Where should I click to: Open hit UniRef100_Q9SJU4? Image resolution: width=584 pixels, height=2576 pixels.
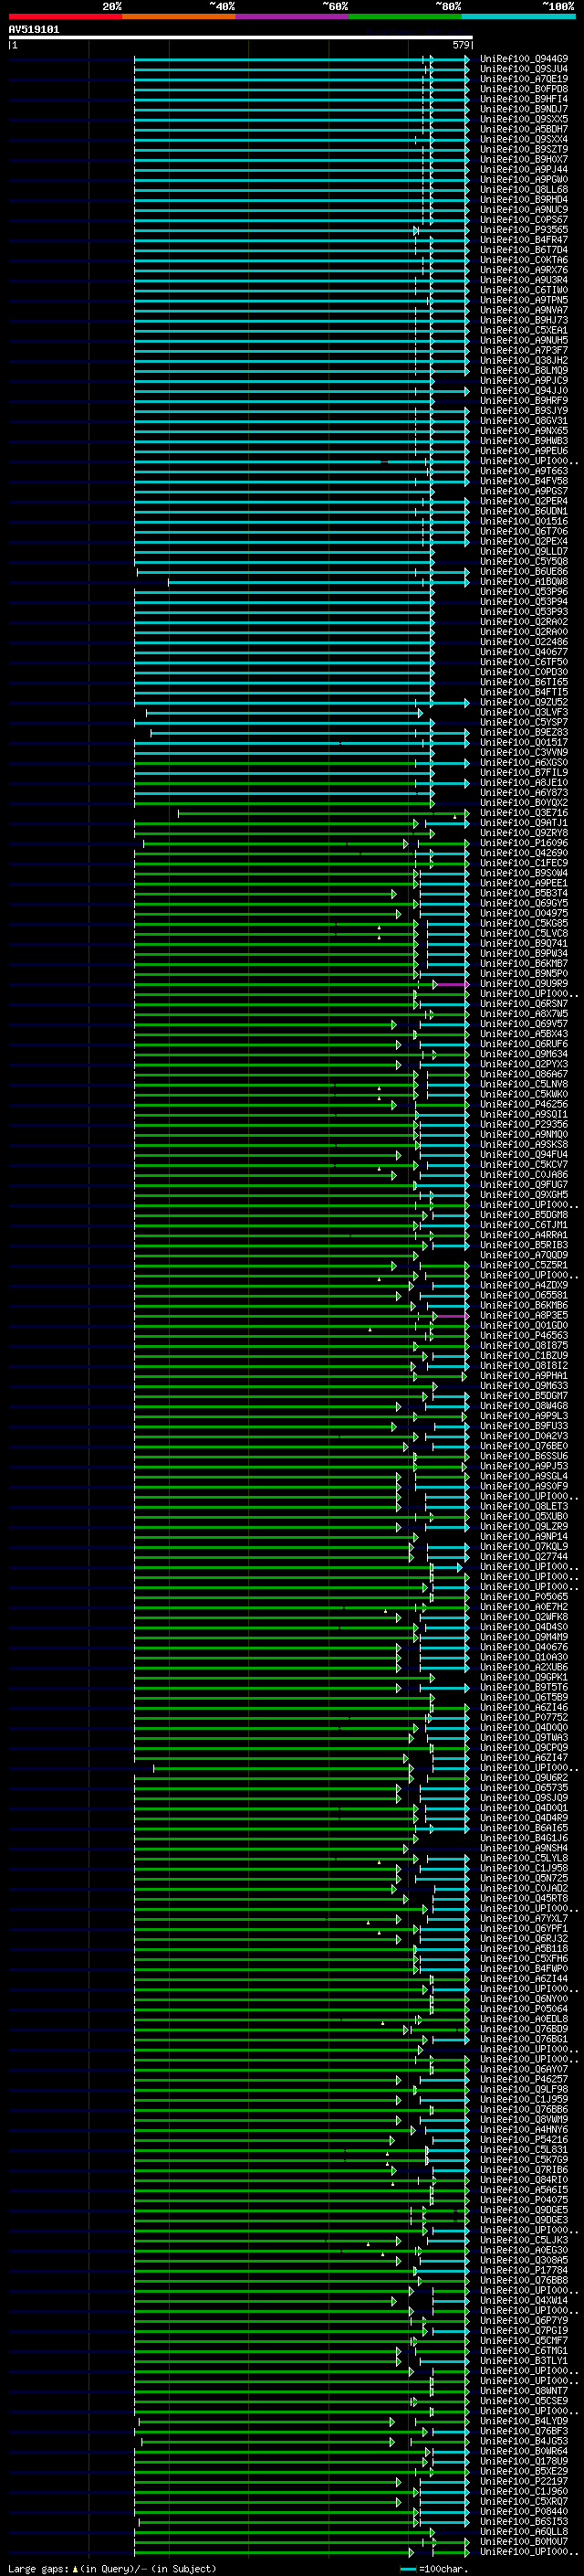click(x=524, y=69)
